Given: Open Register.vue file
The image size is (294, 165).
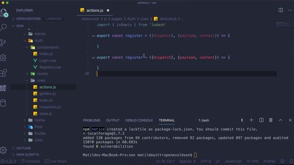Looking at the screenshot, I should pos(50,67).
